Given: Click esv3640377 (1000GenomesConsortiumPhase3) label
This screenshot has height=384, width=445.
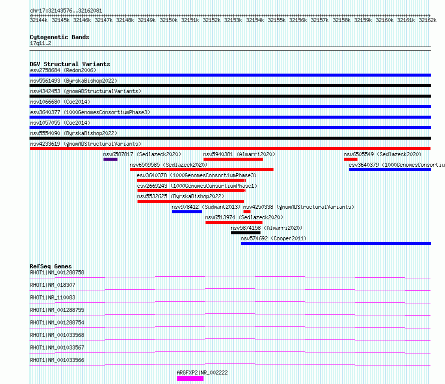Looking at the screenshot, I should click(90, 112).
